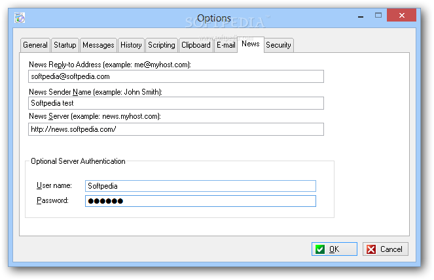Click the 'News Server' example label
The width and height of the screenshot is (434, 280).
point(95,116)
